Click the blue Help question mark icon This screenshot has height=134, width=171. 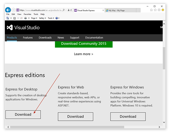coord(57,18)
